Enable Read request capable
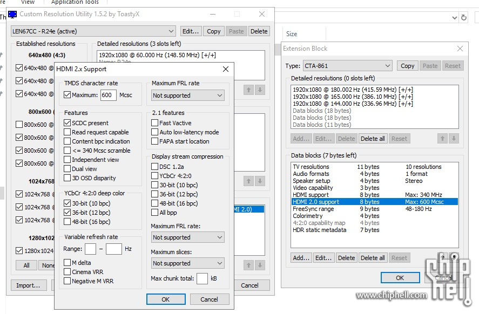The width and height of the screenshot is (479, 314). point(67,132)
